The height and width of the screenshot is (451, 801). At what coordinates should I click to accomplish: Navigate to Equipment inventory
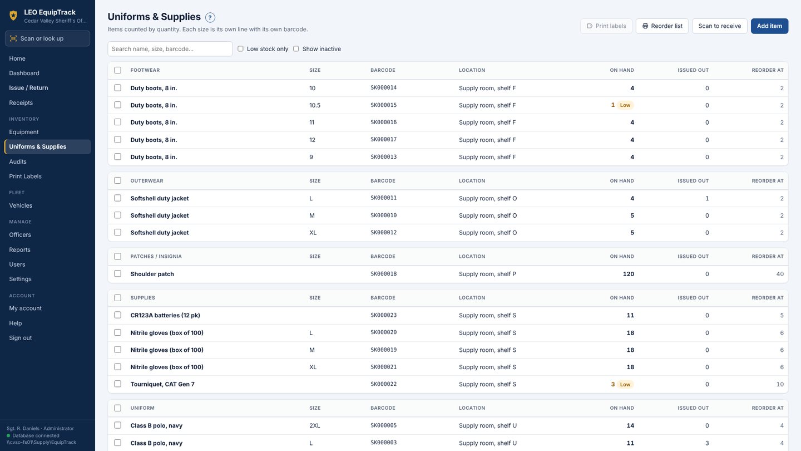point(47,132)
